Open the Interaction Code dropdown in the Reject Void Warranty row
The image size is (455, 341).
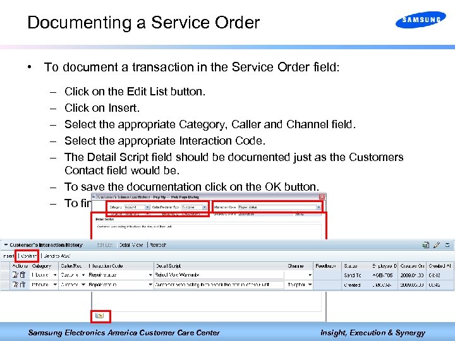pos(150,275)
